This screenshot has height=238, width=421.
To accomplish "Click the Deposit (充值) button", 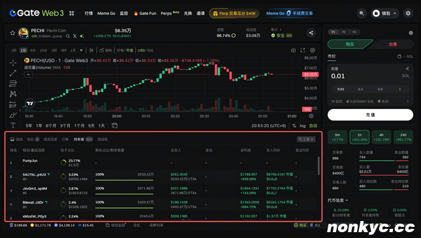I will [370, 115].
